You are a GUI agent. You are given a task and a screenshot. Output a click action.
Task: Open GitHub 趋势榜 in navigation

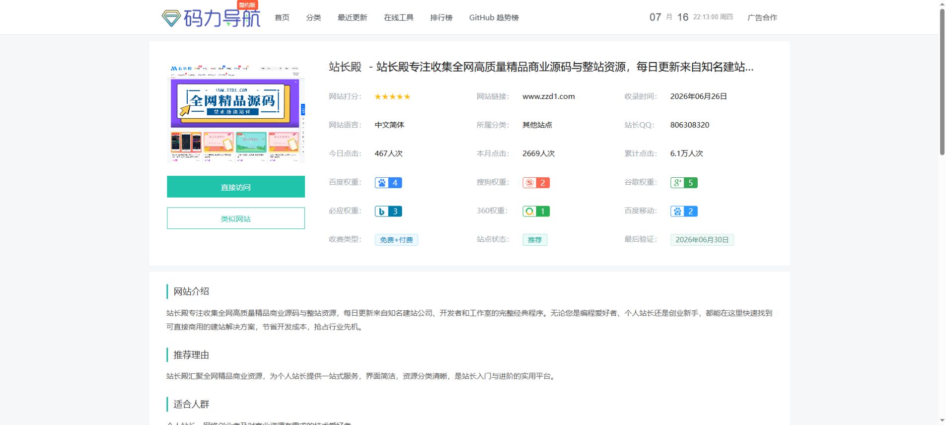pyautogui.click(x=494, y=17)
